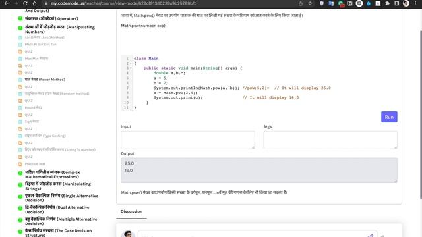Expand the Dual Alternative Decision chapter
Image resolution: width=422 pixels, height=237 pixels.
coord(57,209)
